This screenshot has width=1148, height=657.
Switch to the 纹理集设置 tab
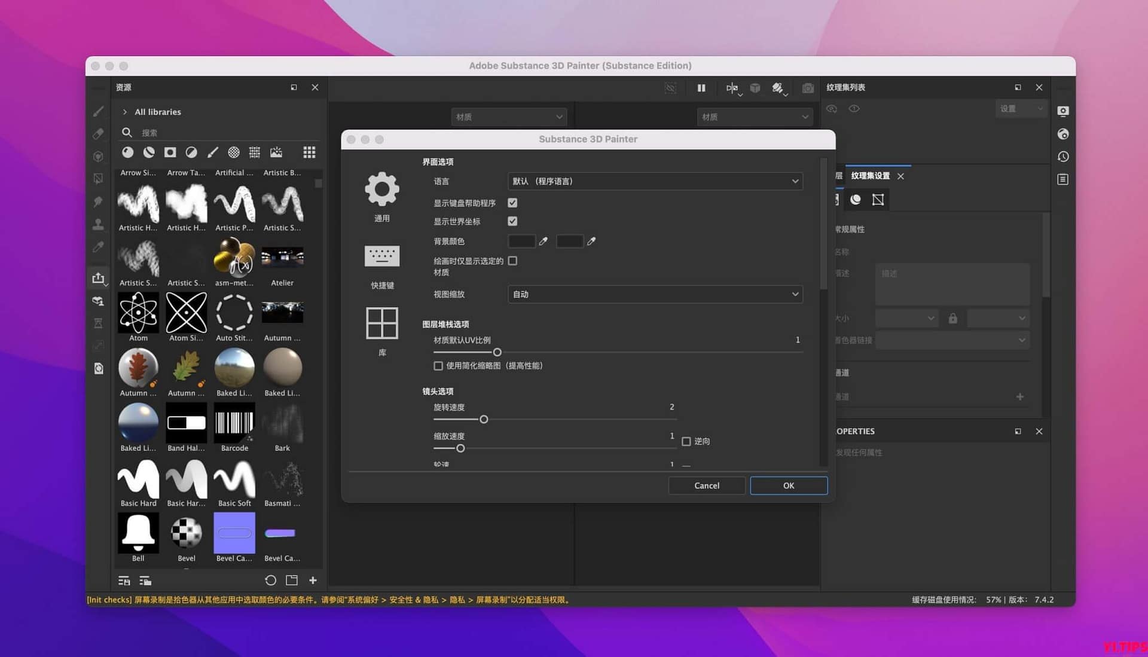coord(872,176)
